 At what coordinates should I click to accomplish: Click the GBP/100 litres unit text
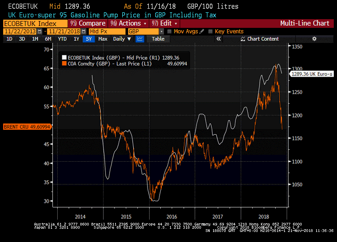pyautogui.click(x=213, y=6)
